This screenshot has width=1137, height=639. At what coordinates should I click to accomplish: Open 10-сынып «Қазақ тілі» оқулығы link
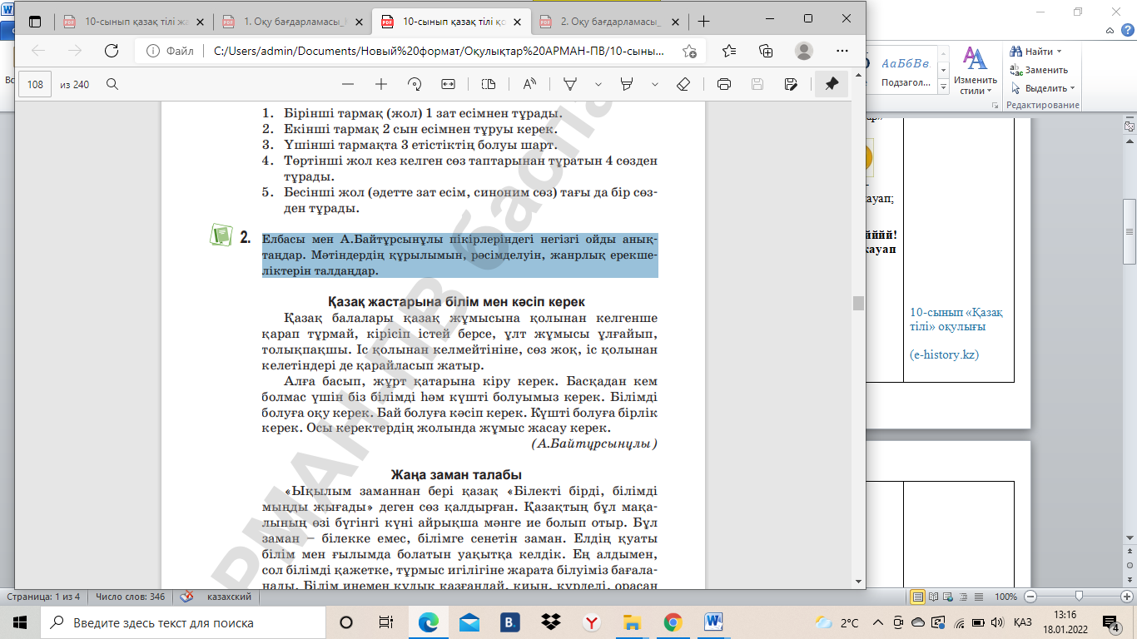(x=956, y=319)
